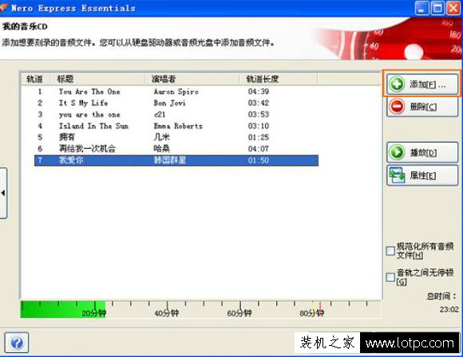
Task: Minimize the Nero Express window
Action: [x=422, y=8]
